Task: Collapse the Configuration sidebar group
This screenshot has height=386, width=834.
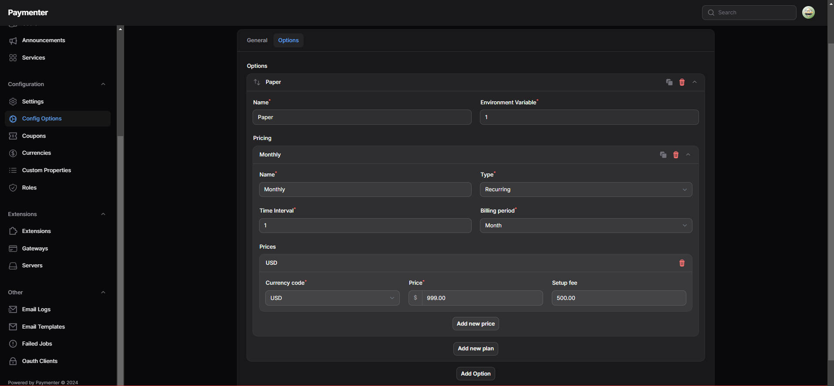Action: point(103,84)
